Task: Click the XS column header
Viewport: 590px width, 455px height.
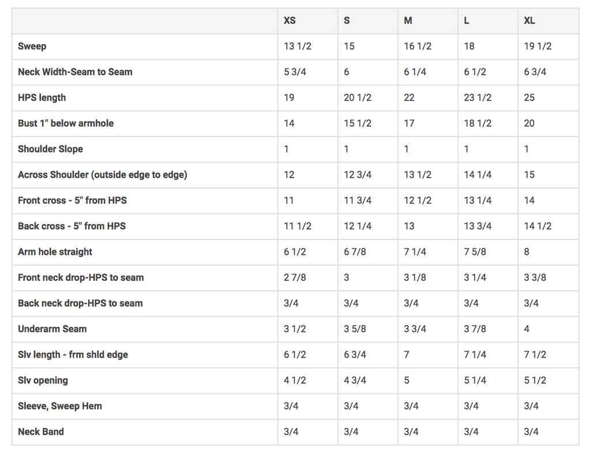Action: pyautogui.click(x=290, y=21)
